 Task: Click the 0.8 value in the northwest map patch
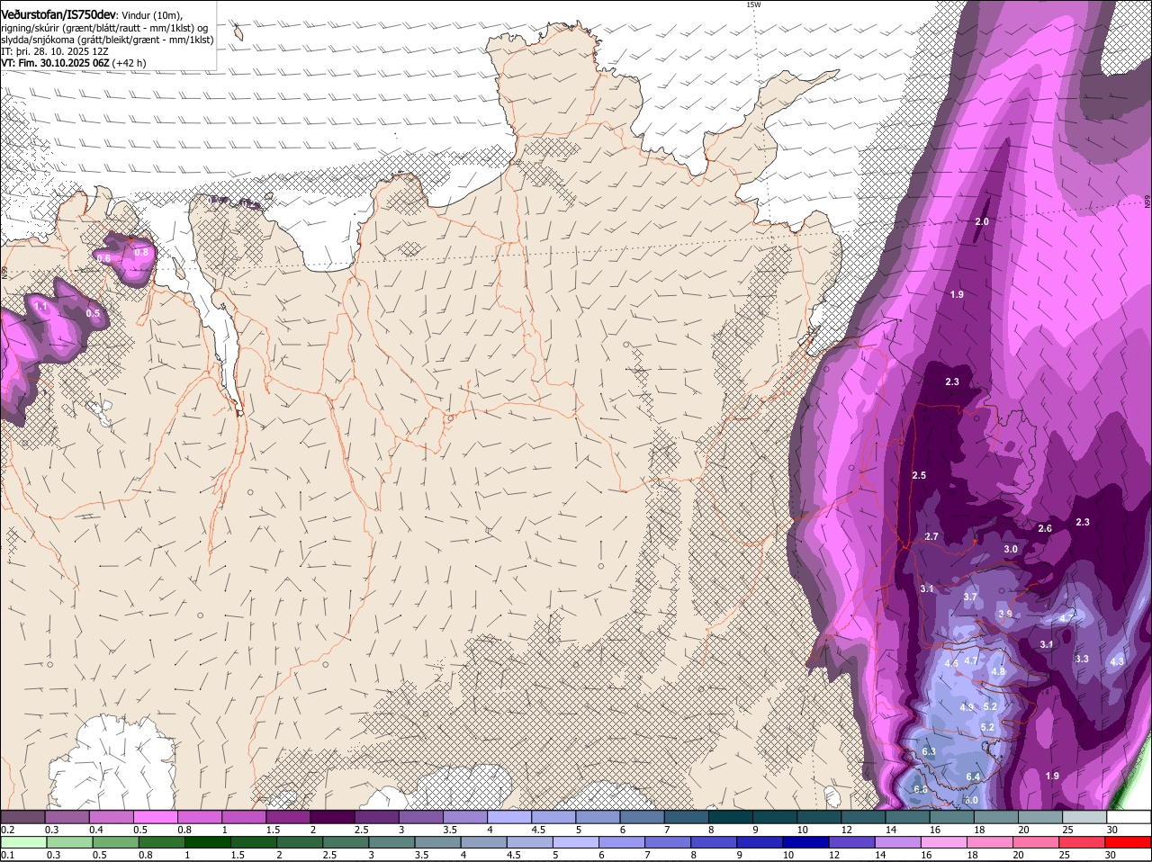tap(141, 252)
